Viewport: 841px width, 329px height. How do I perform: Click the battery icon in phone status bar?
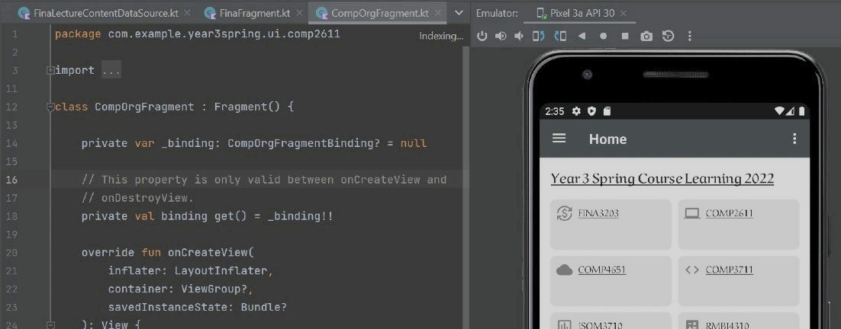coord(801,111)
